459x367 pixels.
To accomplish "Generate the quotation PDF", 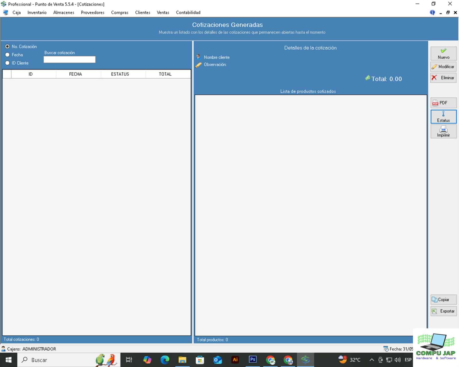I will coord(444,103).
